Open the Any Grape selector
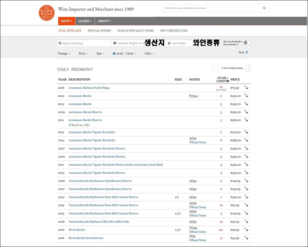Image resolution: width=308 pixels, height=247 pixels. (193, 43)
